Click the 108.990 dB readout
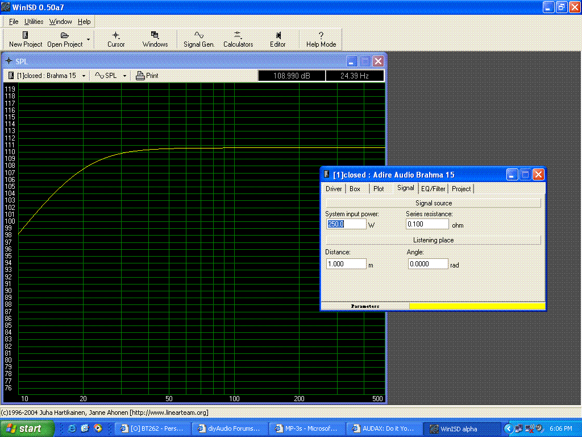The height and width of the screenshot is (437, 582). 292,76
